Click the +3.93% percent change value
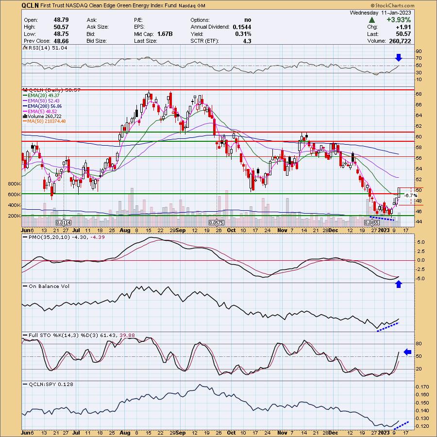The height and width of the screenshot is (437, 437). click(398, 20)
